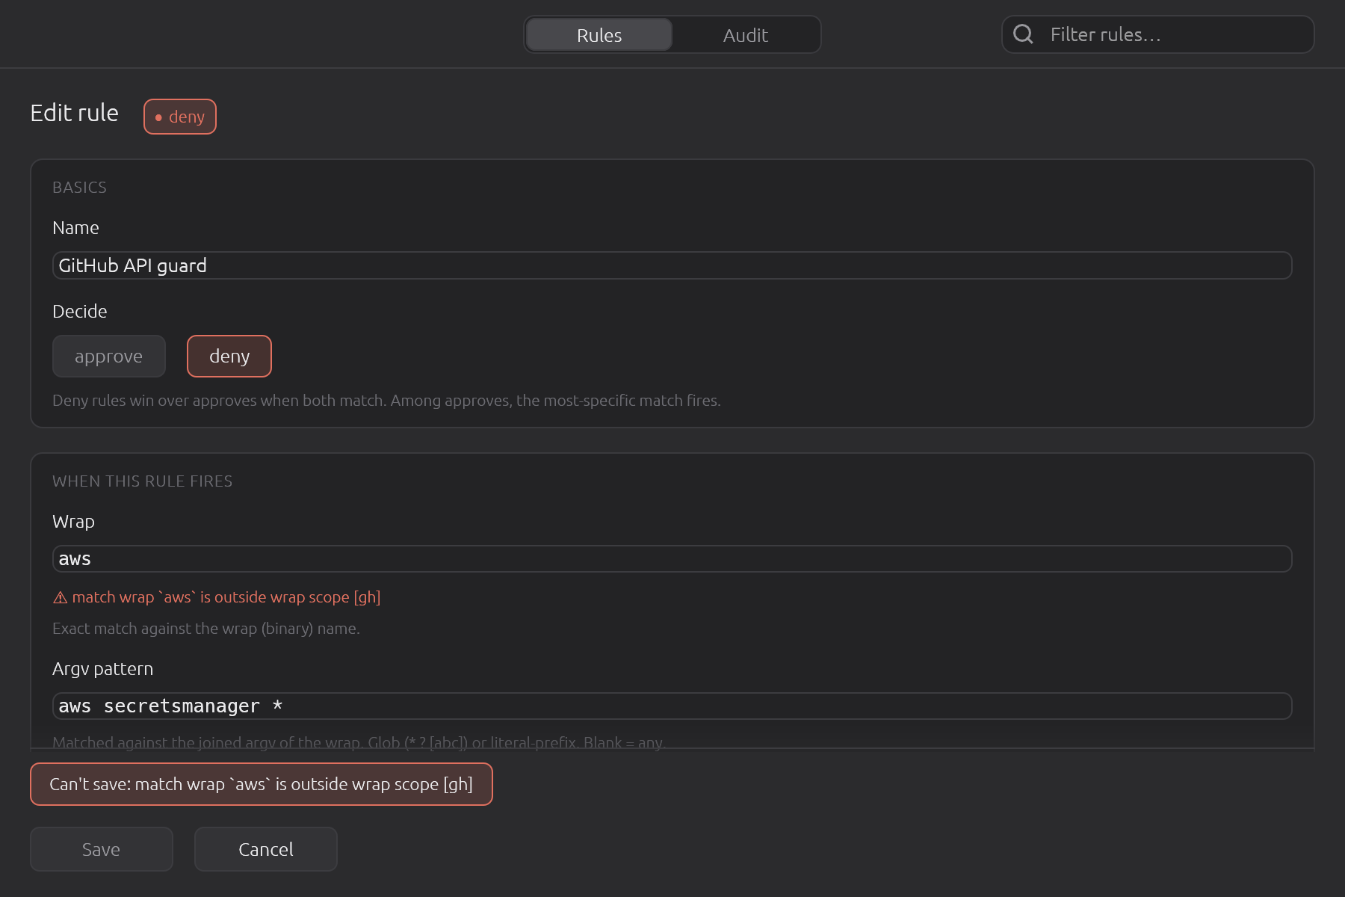This screenshot has height=897, width=1345.
Task: Open the Audit tab
Action: (745, 35)
